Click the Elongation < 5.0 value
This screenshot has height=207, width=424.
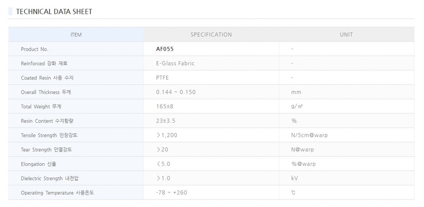coord(163,164)
